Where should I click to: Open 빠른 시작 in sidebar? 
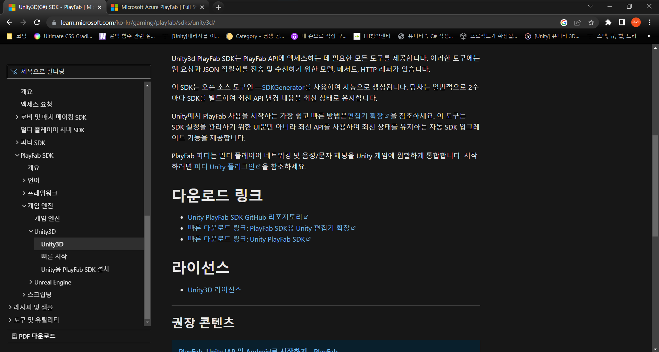54,256
